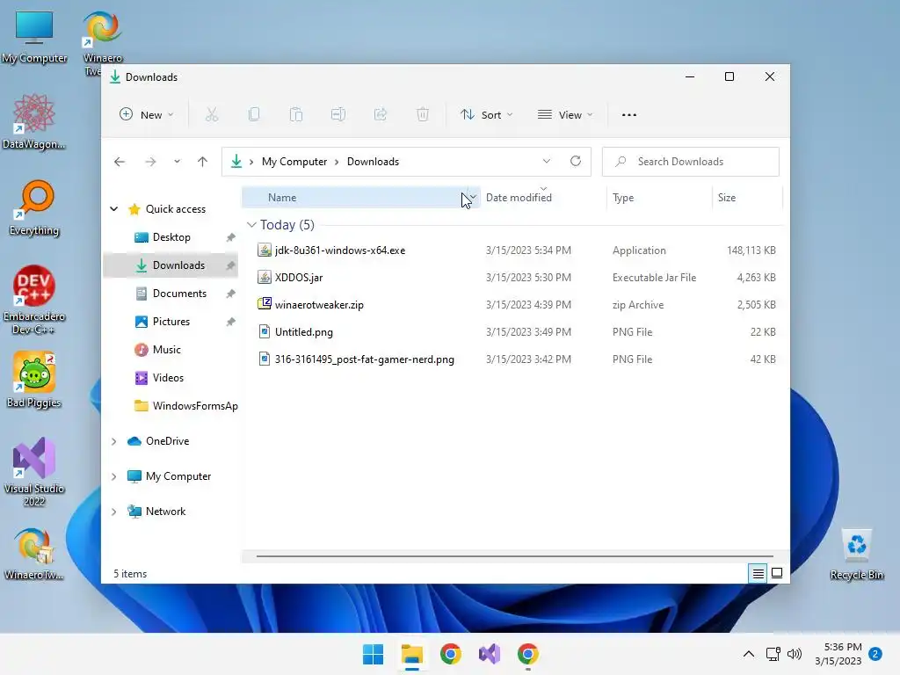Open the See more ellipsis menu

tap(629, 115)
